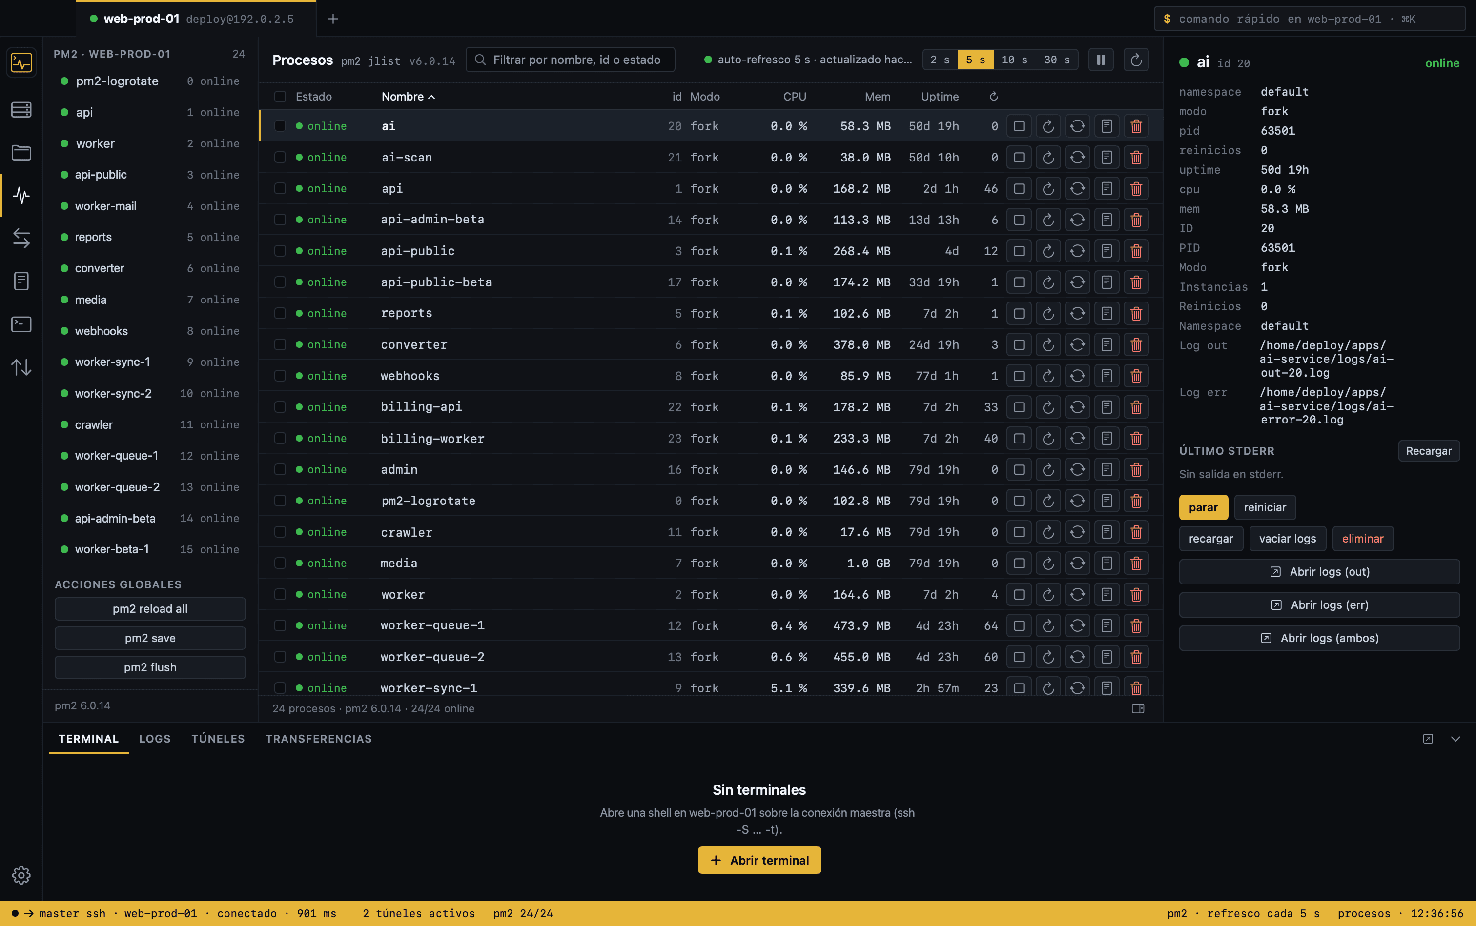Toggle the side panel icon in the table footer
Viewport: 1476px width, 926px height.
coord(1138,708)
